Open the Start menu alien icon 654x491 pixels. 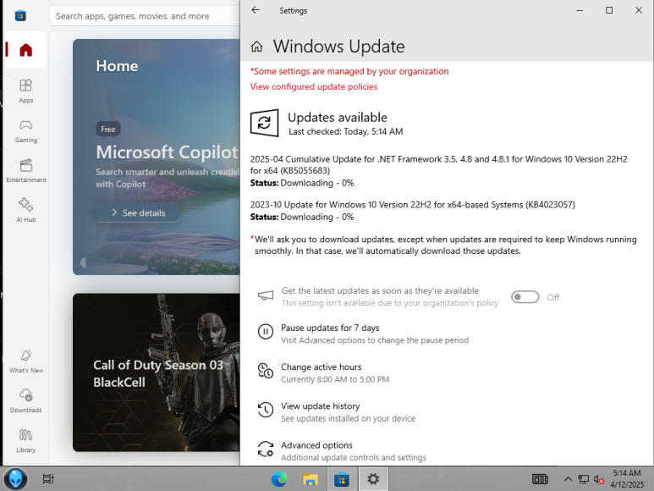[15, 478]
